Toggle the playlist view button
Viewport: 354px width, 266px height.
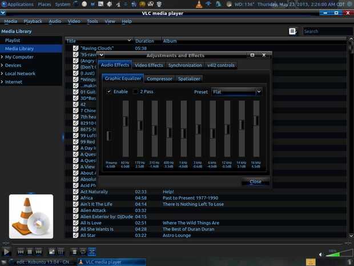tap(74, 251)
